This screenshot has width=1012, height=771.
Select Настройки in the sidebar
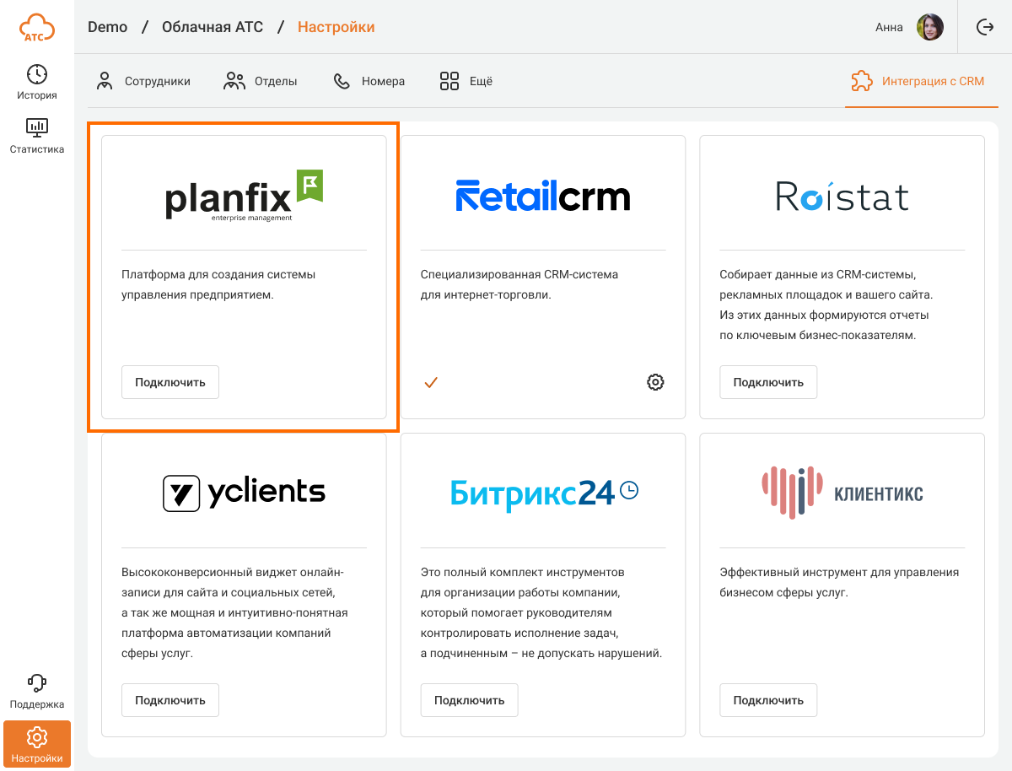(x=36, y=744)
